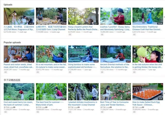The width and height of the screenshot is (165, 115).
Task: Open Ancient Oriental methods of Sericulture title
Action: click(x=115, y=66)
